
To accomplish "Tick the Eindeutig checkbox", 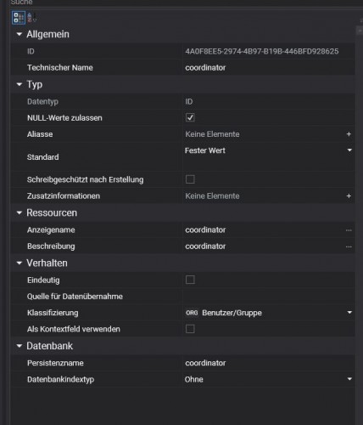I will (x=190, y=280).
